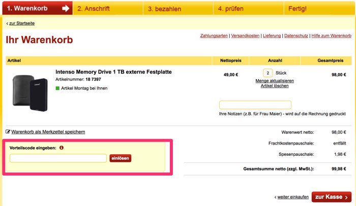The height and width of the screenshot is (206, 356).
Task: Click the zur Kasse button
Action: (x=332, y=197)
